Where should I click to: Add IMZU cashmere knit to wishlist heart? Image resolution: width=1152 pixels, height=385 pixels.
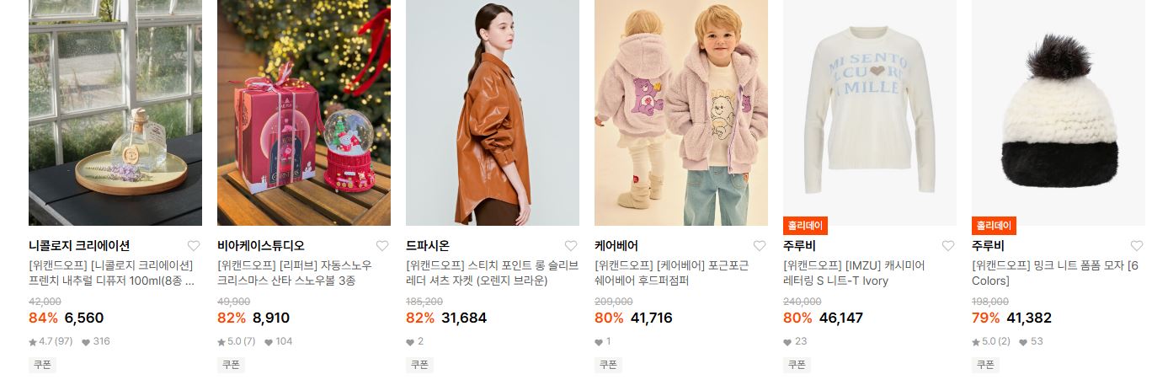click(948, 246)
